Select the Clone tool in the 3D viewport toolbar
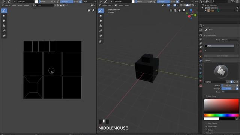The height and width of the screenshot is (135, 240). click(101, 25)
